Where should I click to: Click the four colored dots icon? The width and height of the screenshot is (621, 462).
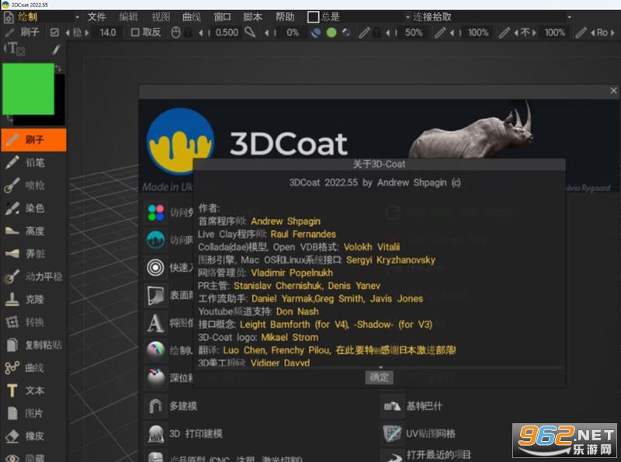(x=156, y=213)
